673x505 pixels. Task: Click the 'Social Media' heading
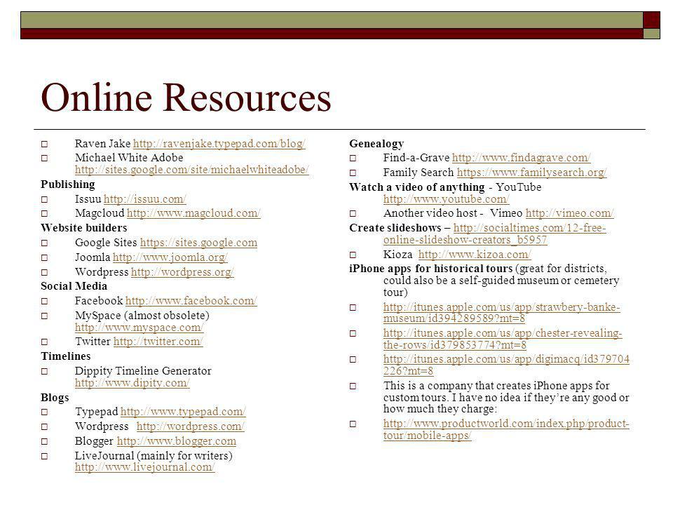(74, 286)
